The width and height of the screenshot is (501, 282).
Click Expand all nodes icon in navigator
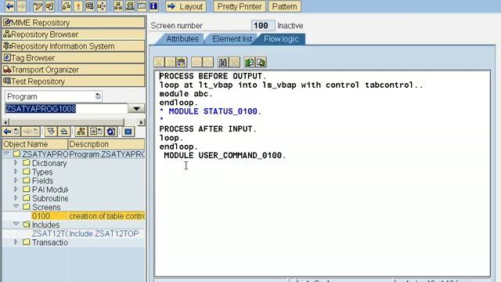pos(50,132)
